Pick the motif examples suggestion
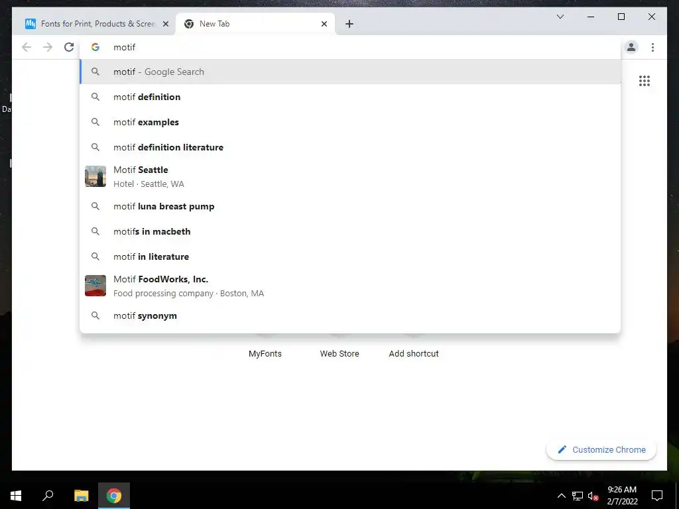Image resolution: width=679 pixels, height=509 pixels. (350, 122)
